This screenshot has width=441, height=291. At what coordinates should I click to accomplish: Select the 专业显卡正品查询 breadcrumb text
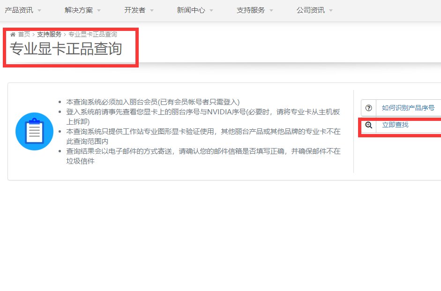[92, 34]
